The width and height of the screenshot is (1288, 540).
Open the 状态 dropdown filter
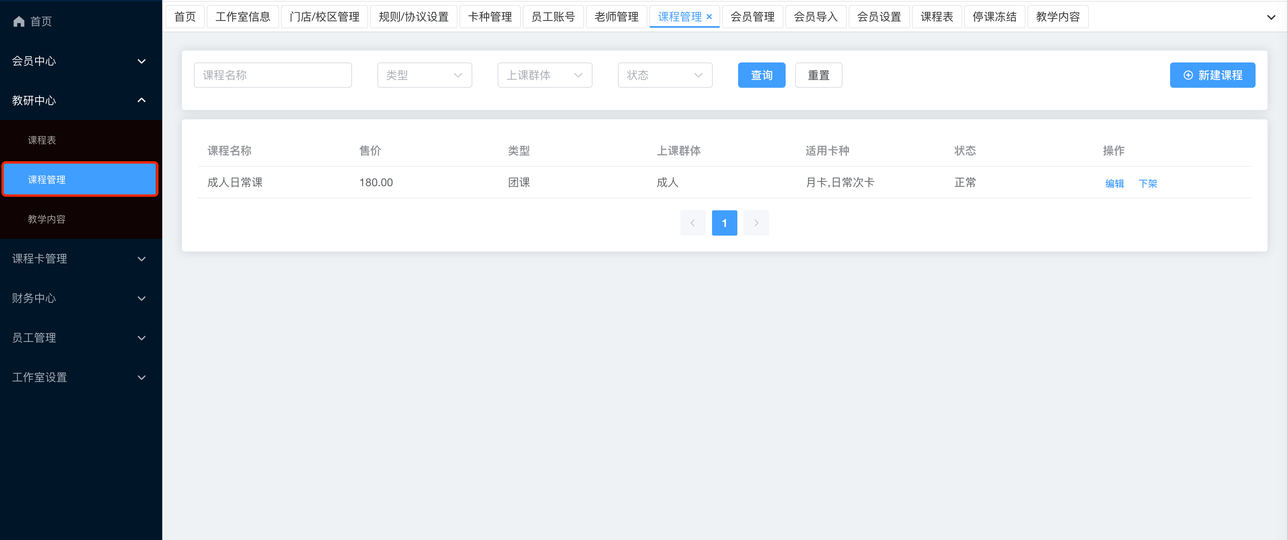[x=665, y=76]
